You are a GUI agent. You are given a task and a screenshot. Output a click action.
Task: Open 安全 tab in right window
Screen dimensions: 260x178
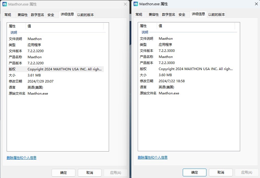coord(182,15)
